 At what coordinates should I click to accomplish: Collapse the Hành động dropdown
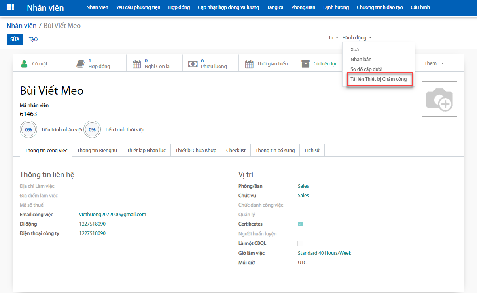click(x=357, y=38)
